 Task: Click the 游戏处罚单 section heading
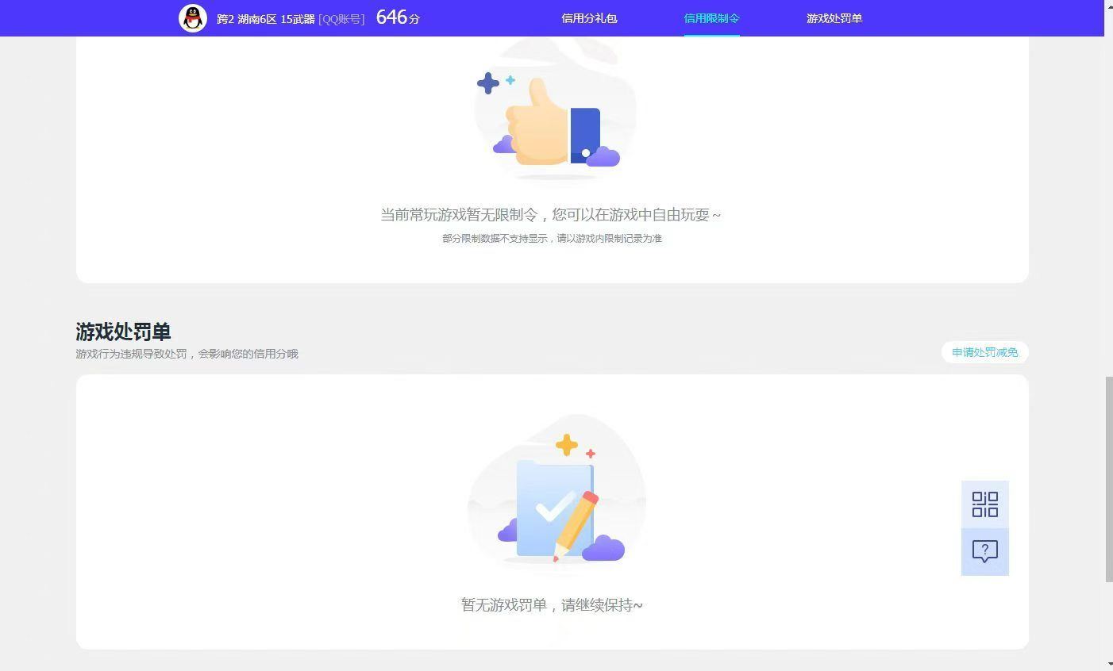click(123, 332)
